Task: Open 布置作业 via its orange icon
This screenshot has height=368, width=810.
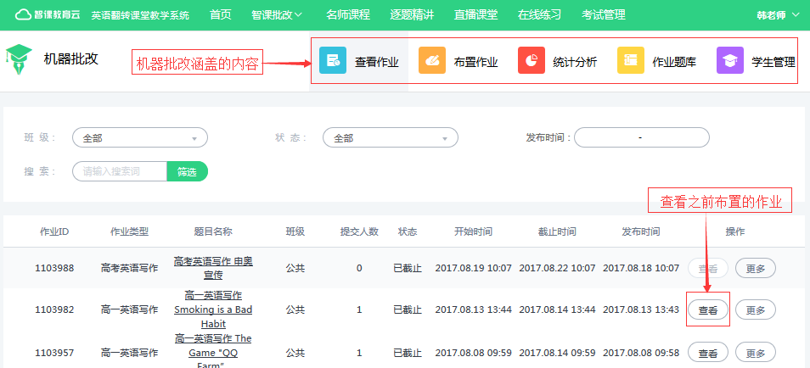Action: [x=432, y=60]
